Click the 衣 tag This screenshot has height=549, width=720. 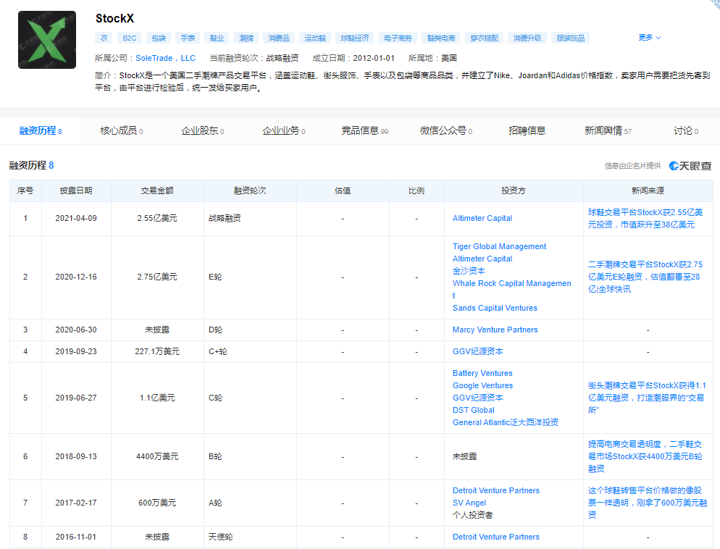tap(104, 38)
